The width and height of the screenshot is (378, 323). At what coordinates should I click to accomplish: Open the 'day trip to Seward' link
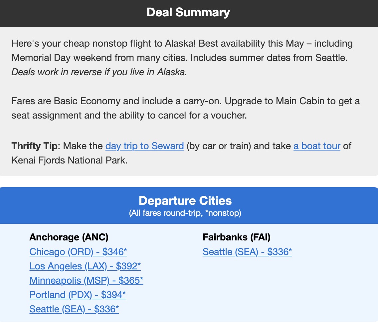point(144,146)
